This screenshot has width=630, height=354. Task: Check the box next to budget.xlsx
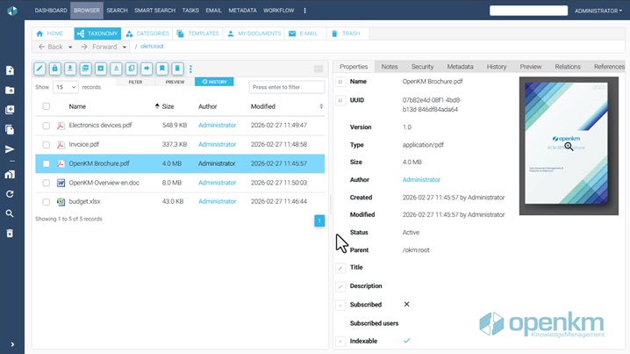[x=47, y=202]
